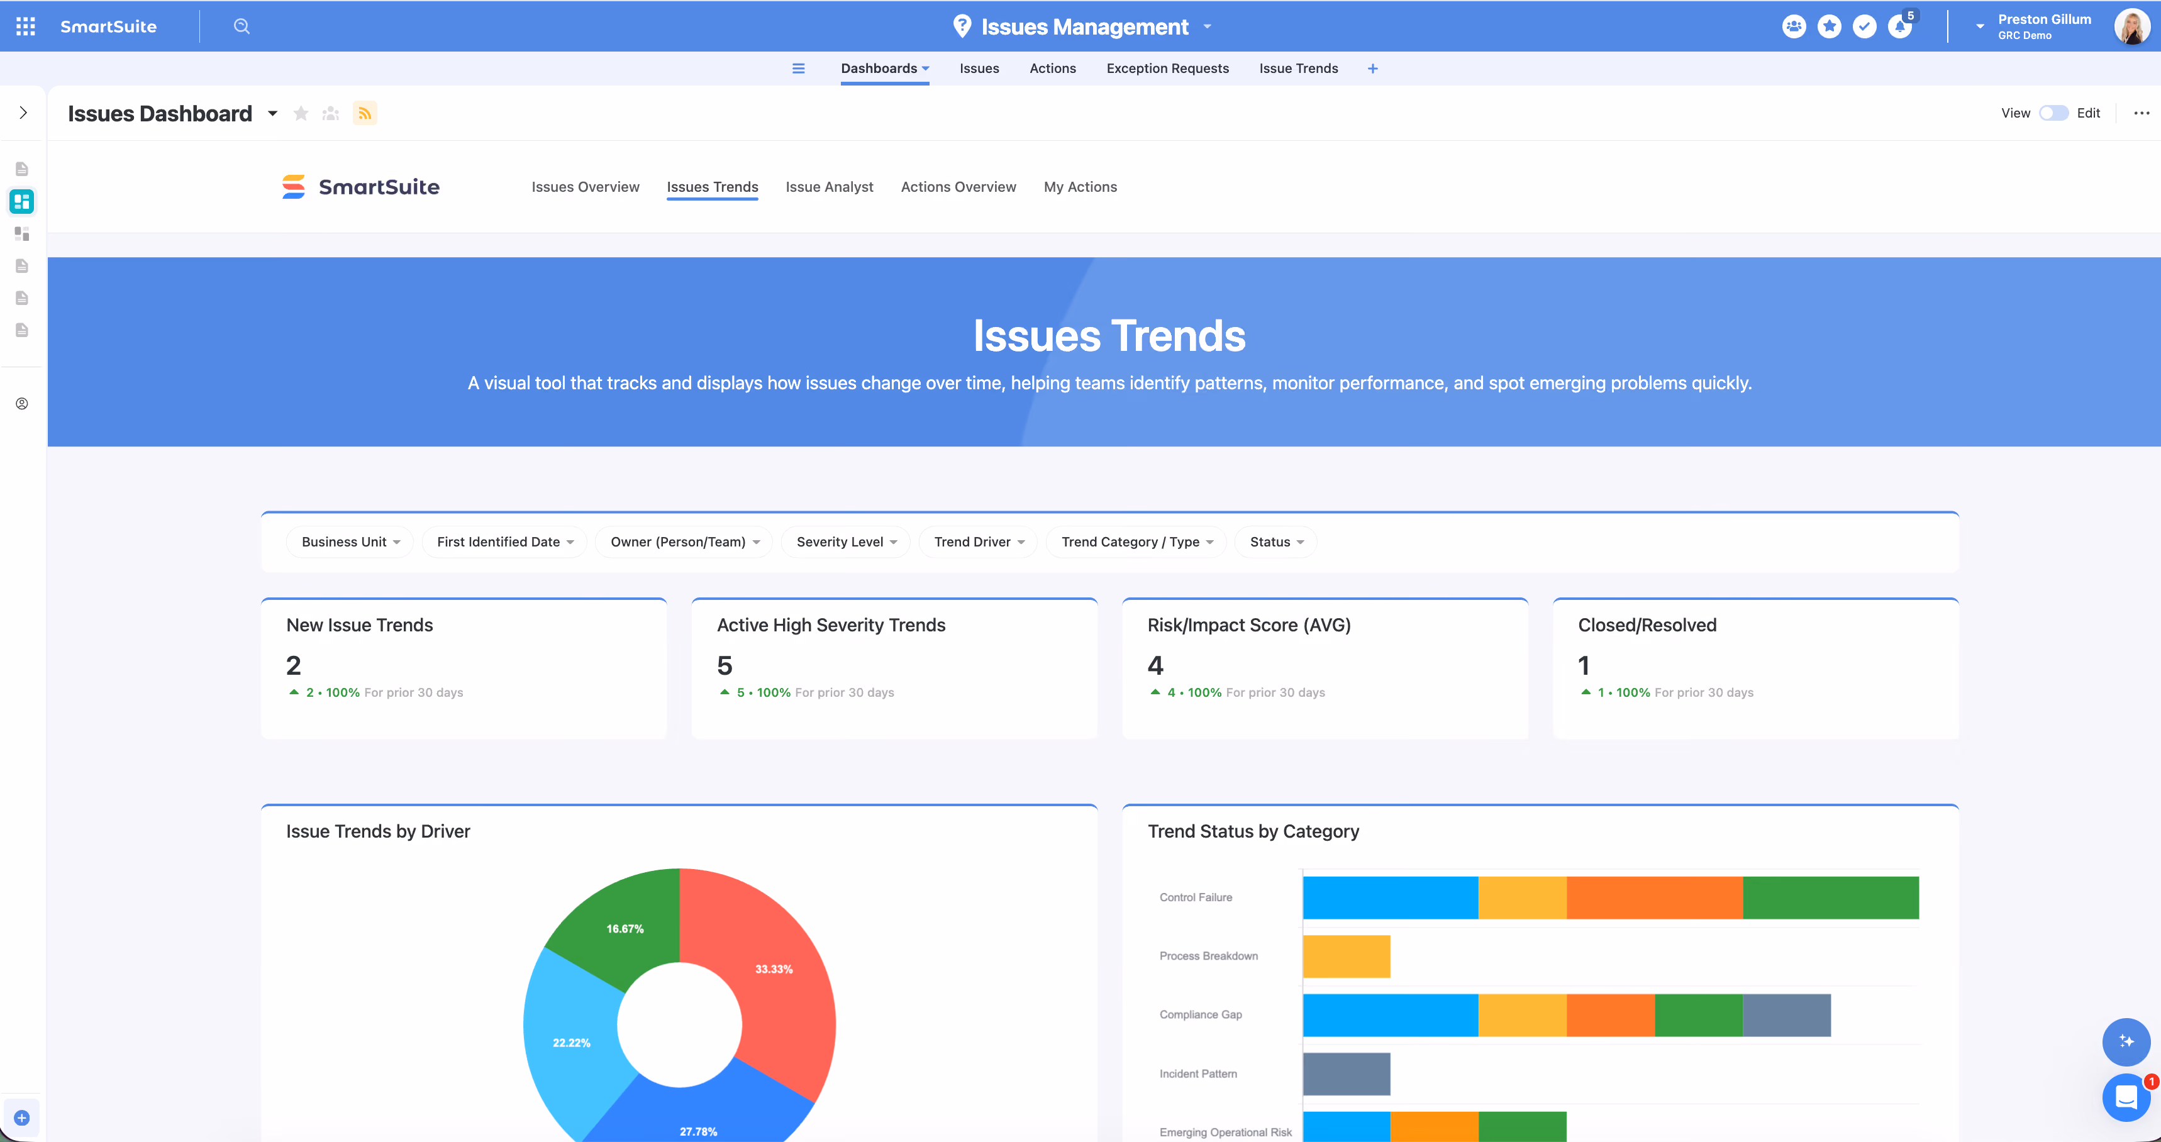Open Trend Driver filter dropdown
The height and width of the screenshot is (1142, 2161).
(978, 542)
